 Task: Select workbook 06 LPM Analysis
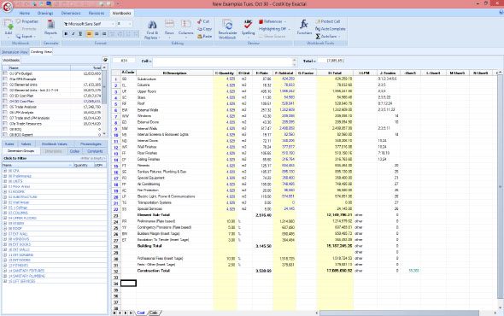(51, 113)
